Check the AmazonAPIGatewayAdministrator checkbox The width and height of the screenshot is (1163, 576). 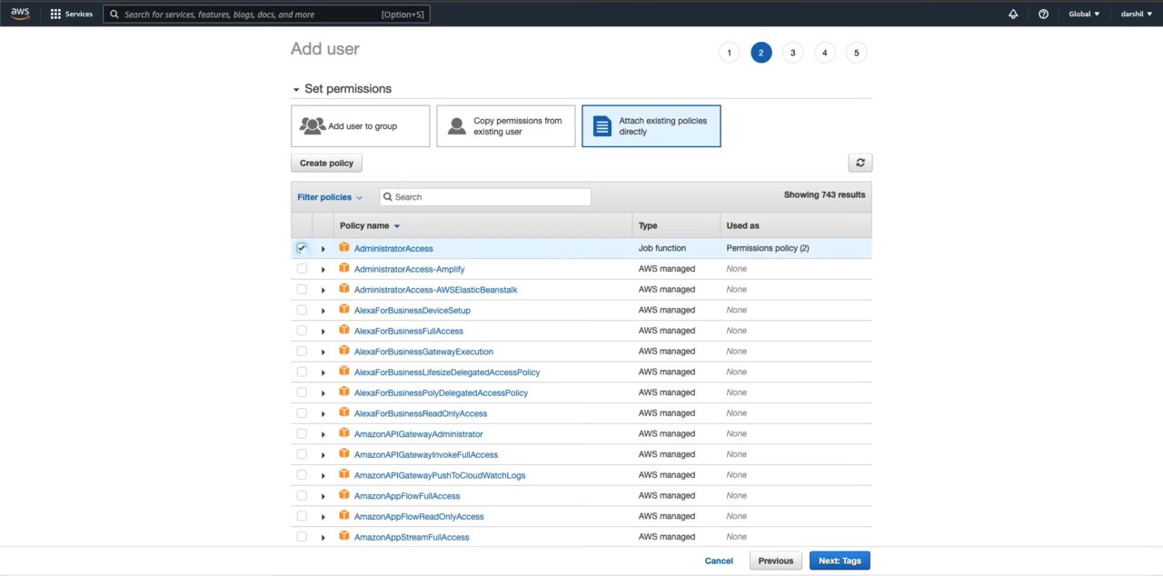pos(302,434)
